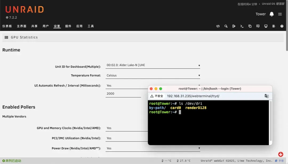
Task: Expand the Temperature Format dropdown
Action: [x=153, y=75]
